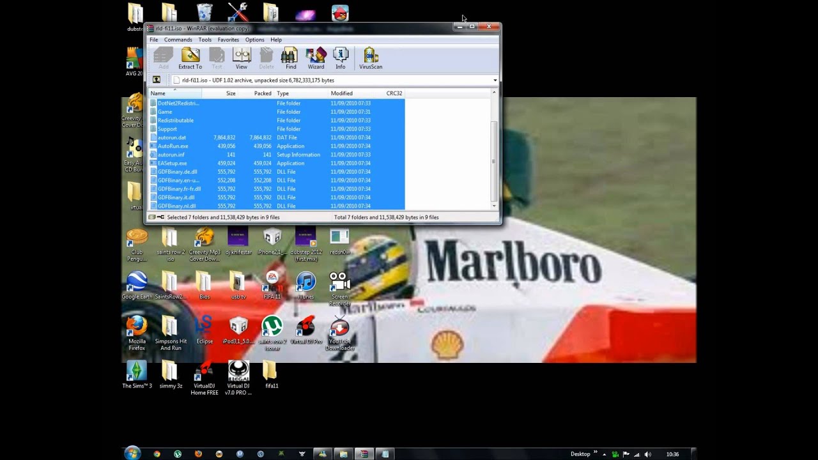Image resolution: width=818 pixels, height=460 pixels.
Task: Click the Add toolbar icon
Action: tap(164, 58)
